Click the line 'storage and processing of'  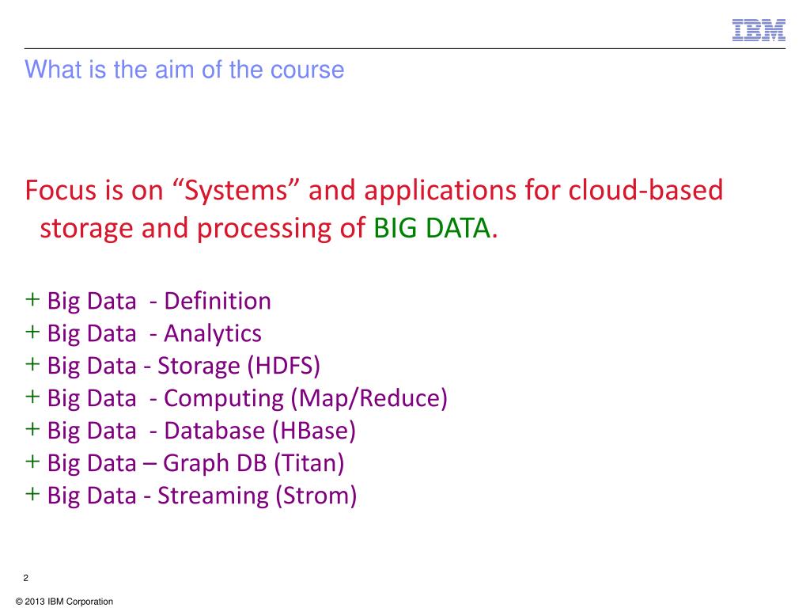(x=202, y=229)
